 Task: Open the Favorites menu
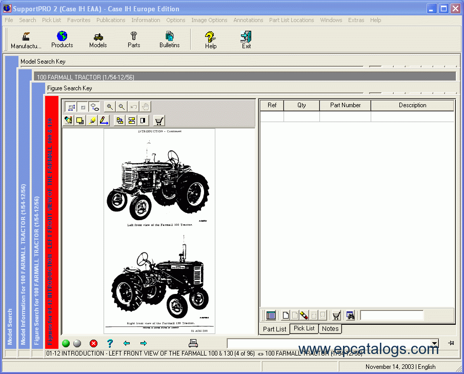pyautogui.click(x=79, y=20)
